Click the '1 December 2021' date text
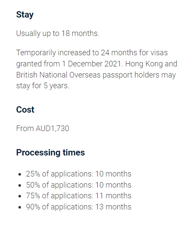Viewport: 185px width, 230px height. coord(92,64)
